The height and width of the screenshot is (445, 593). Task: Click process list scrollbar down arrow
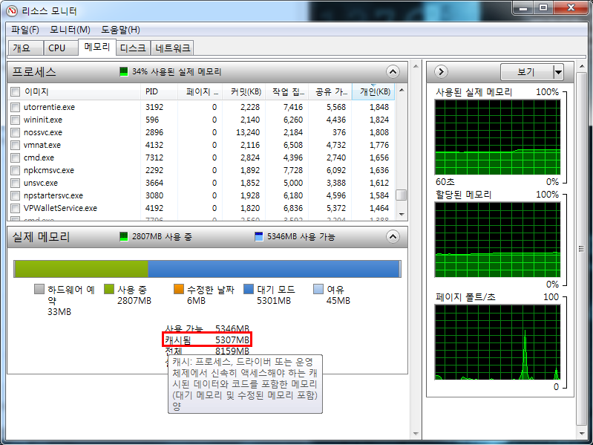point(402,214)
